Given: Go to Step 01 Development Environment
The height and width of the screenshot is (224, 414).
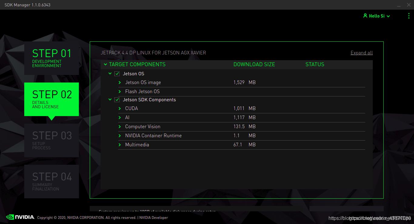Looking at the screenshot, I should [x=52, y=58].
